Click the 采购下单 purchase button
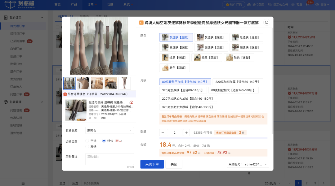Viewport: 335px width, 186px height. tap(152, 164)
